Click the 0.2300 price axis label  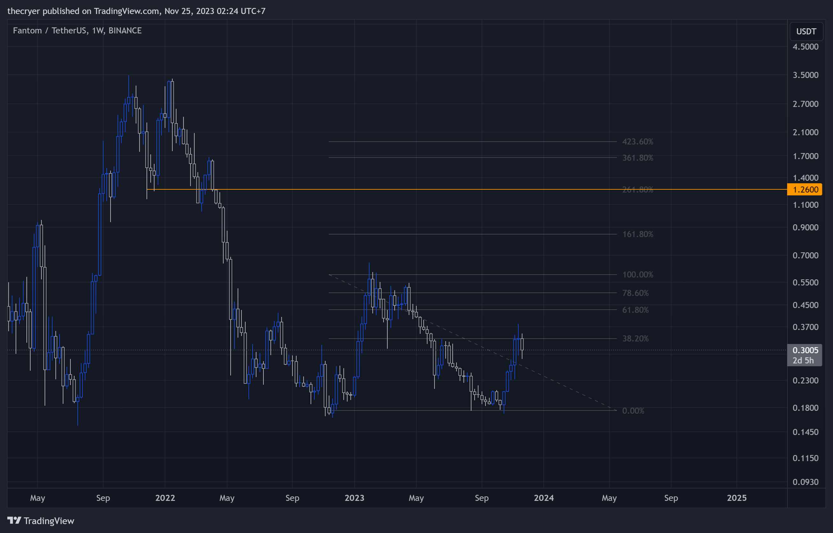(x=806, y=381)
